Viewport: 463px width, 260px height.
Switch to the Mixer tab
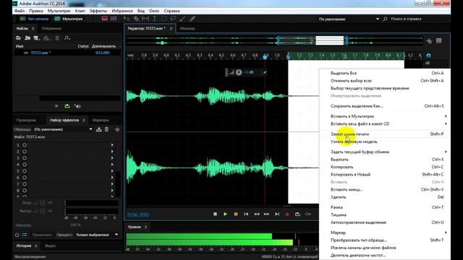tap(187, 29)
